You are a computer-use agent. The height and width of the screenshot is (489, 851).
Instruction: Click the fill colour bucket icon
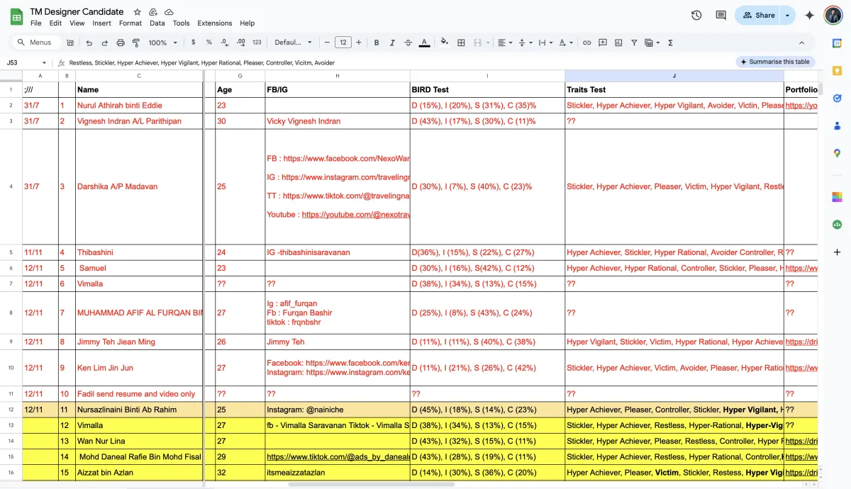[x=445, y=43]
